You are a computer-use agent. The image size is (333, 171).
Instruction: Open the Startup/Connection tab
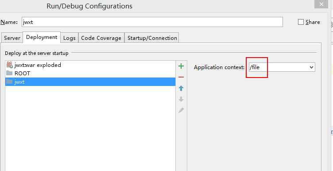[152, 38]
